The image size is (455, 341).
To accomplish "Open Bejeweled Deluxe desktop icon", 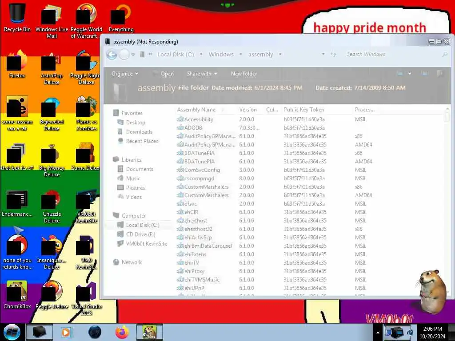I will [52, 114].
